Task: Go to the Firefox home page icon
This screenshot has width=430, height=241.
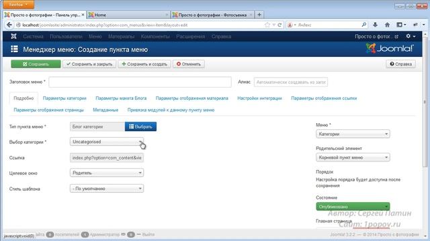Action: (387, 25)
